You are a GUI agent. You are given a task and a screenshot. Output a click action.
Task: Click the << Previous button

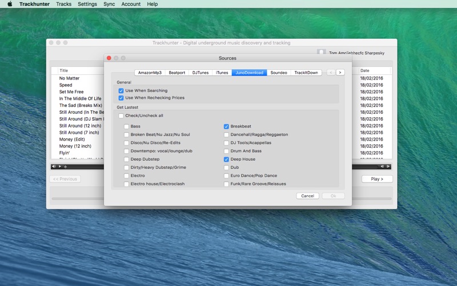65,179
